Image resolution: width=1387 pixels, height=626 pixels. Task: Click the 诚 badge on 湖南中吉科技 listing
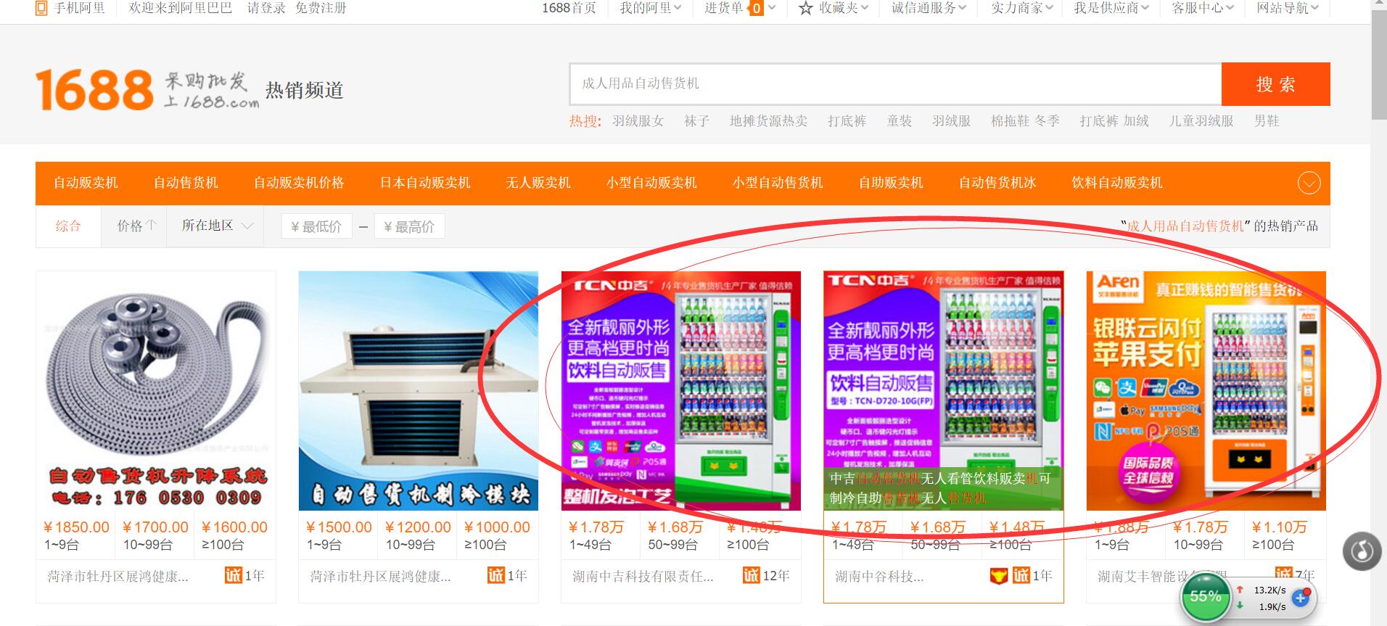point(751,575)
